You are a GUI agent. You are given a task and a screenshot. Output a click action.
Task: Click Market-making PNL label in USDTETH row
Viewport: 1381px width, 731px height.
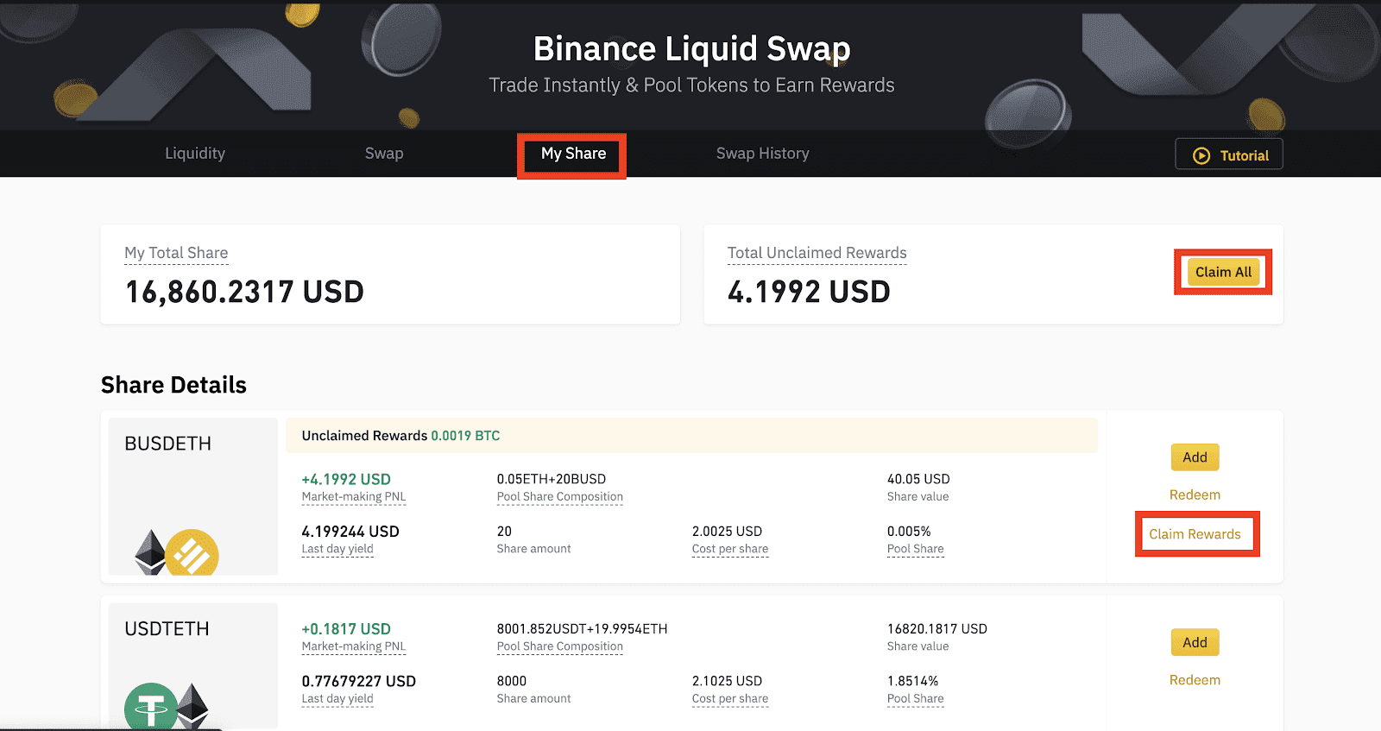tap(354, 646)
